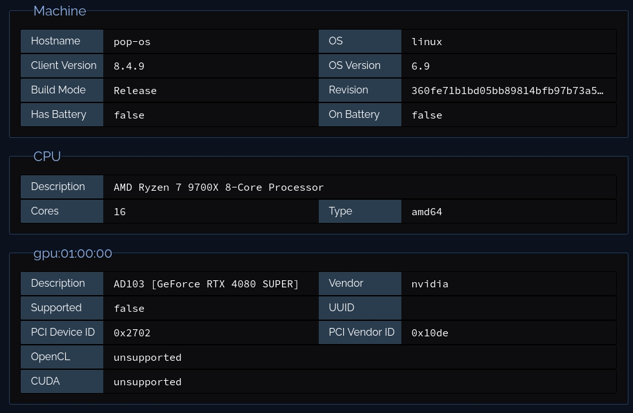Viewport: 633px width, 413px height.
Task: Click the pop-os hostname value
Action: coord(132,42)
